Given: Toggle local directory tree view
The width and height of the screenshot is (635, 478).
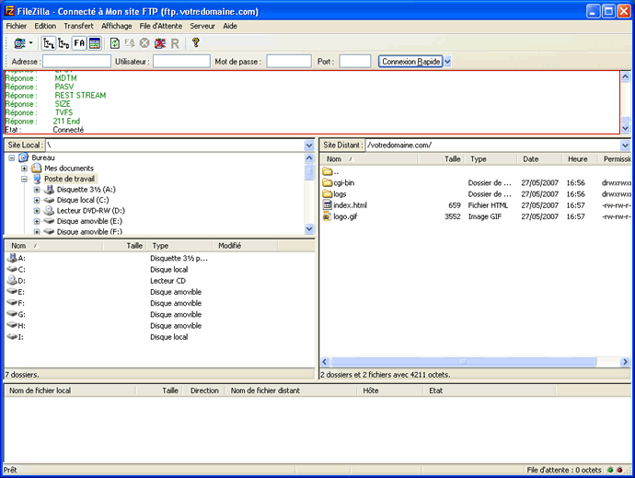Looking at the screenshot, I should (x=50, y=43).
